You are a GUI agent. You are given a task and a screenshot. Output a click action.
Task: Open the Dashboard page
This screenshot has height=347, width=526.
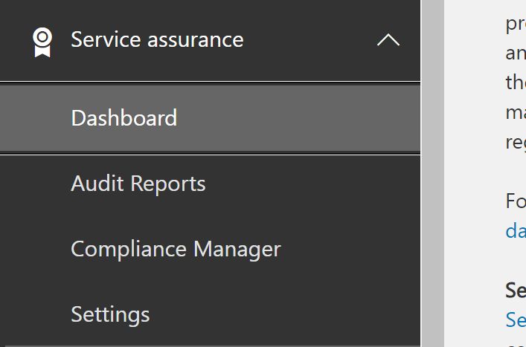tap(124, 118)
